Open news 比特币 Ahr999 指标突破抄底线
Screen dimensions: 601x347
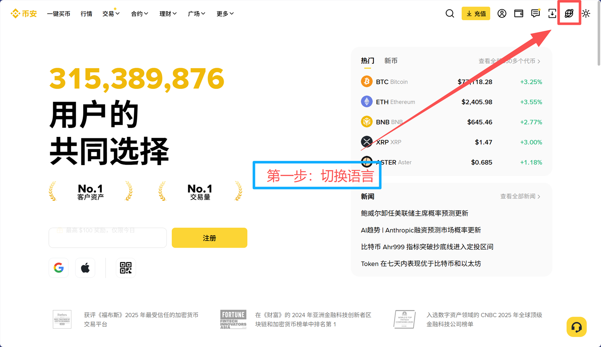(x=427, y=247)
